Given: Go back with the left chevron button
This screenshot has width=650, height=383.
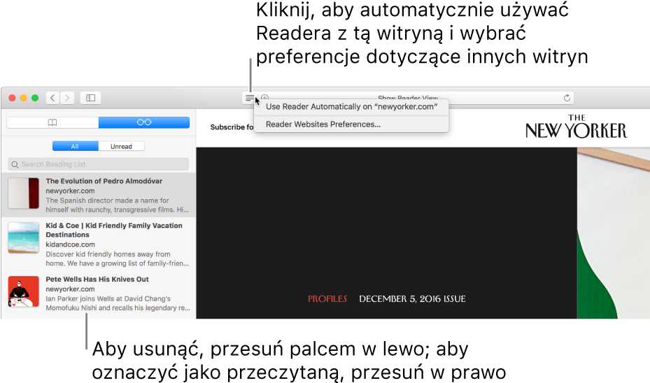Looking at the screenshot, I should 52,98.
